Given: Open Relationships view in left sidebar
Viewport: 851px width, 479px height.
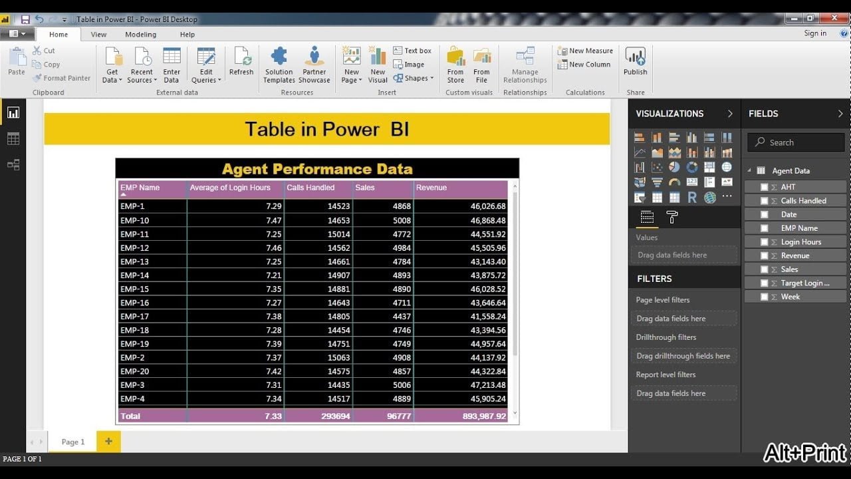Looking at the screenshot, I should (13, 164).
